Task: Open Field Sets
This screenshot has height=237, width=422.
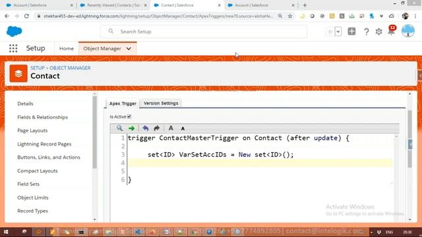Action: coord(28,184)
